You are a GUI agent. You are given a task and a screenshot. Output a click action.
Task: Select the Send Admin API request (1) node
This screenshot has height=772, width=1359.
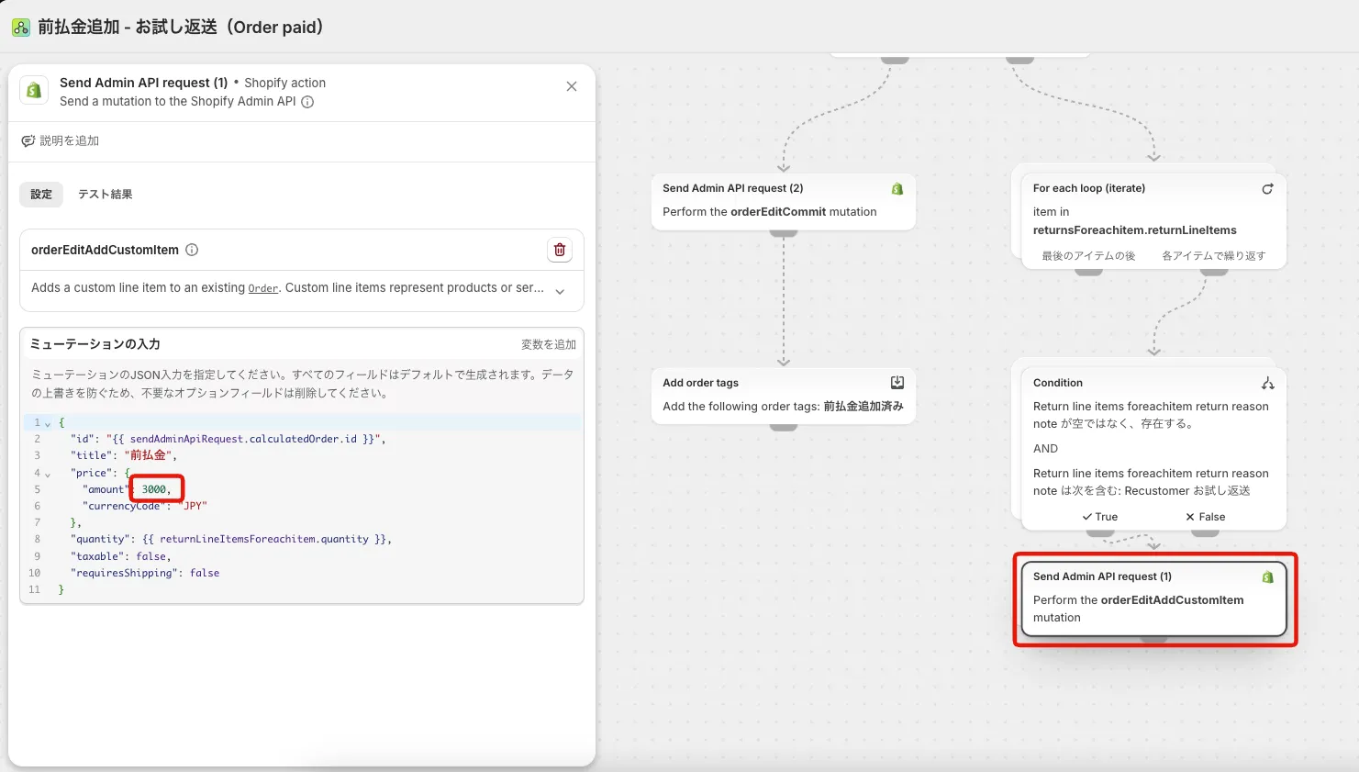[x=1154, y=599]
